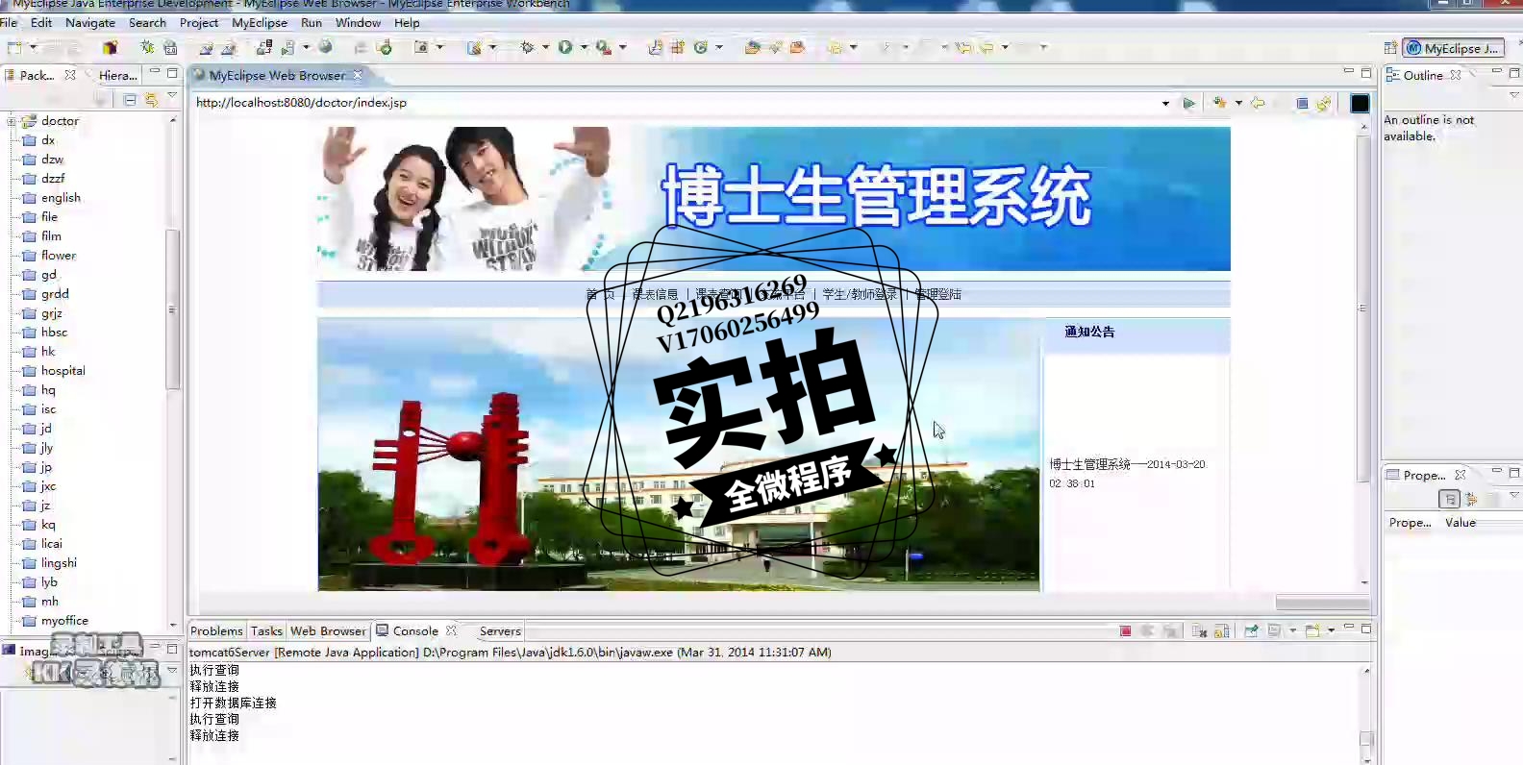Select the myoffice project
This screenshot has width=1523, height=765.
click(x=64, y=621)
